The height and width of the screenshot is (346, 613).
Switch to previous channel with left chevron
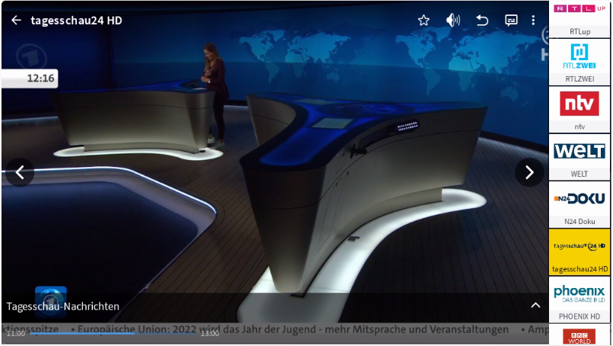click(20, 172)
